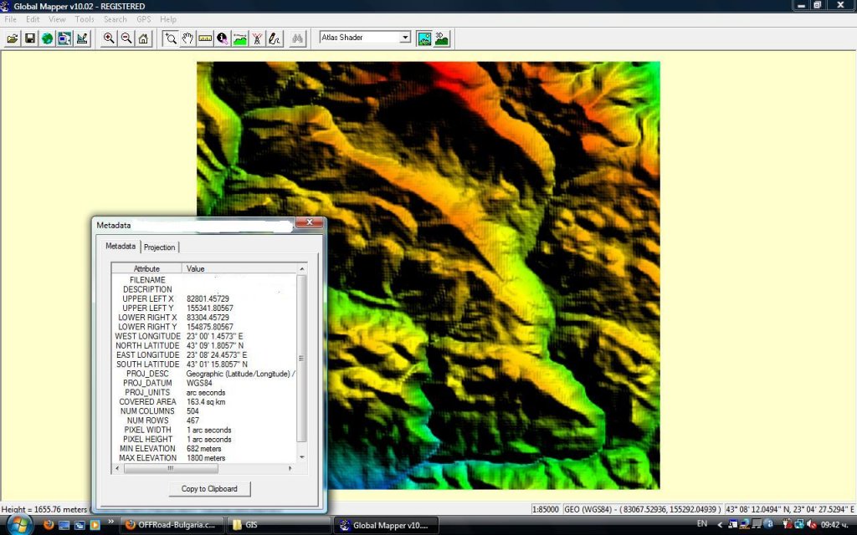This screenshot has width=857, height=535.
Task: Click the Home full view icon
Action: coord(143,38)
